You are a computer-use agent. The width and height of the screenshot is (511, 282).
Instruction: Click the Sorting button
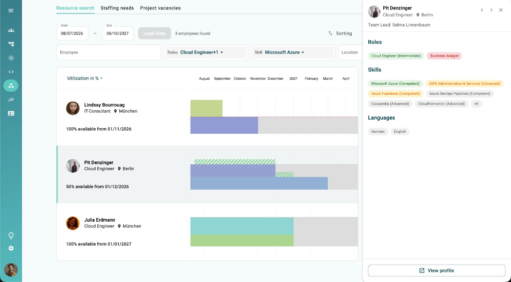pos(340,33)
